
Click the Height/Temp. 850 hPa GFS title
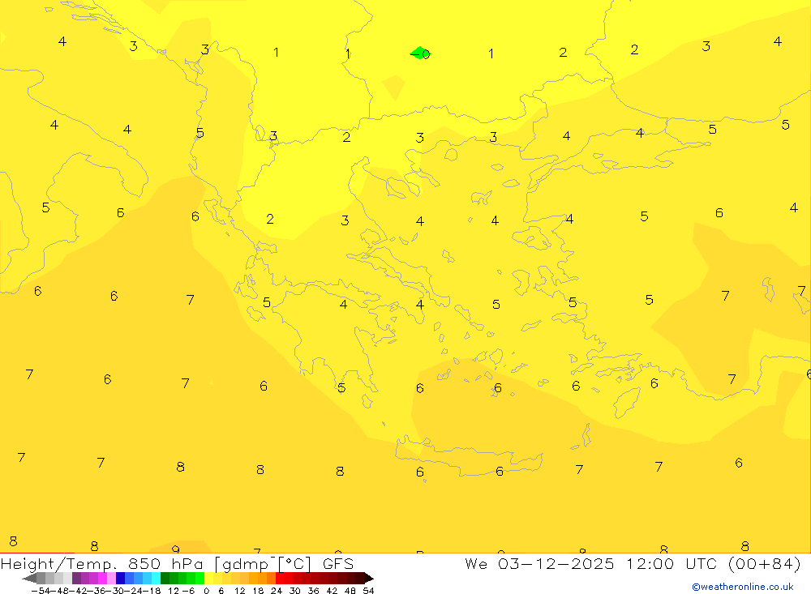(177, 563)
